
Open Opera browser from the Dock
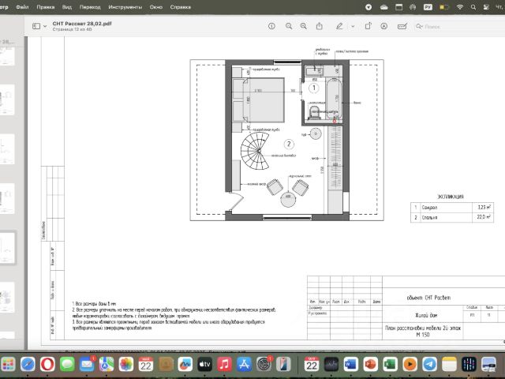(47, 365)
